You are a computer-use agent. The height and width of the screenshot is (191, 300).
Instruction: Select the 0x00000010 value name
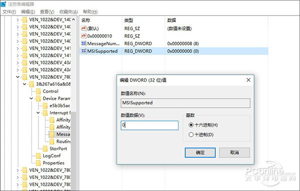click(x=99, y=36)
